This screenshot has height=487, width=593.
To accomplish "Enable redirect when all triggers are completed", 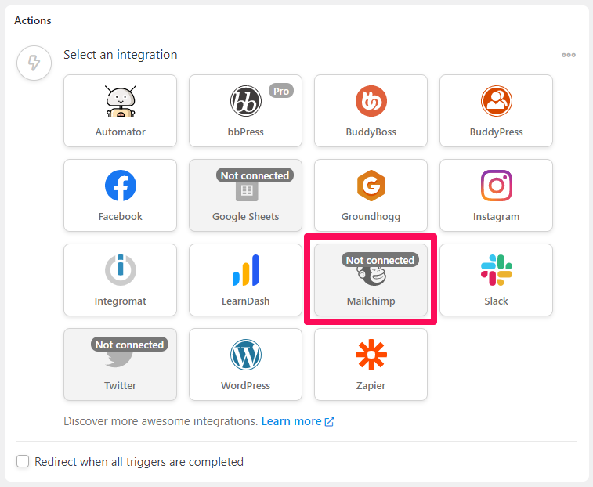I will coord(23,461).
